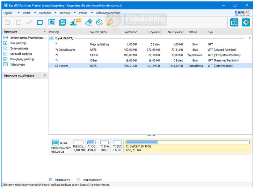Open the Migrate OS toolbar icon

pos(52,22)
